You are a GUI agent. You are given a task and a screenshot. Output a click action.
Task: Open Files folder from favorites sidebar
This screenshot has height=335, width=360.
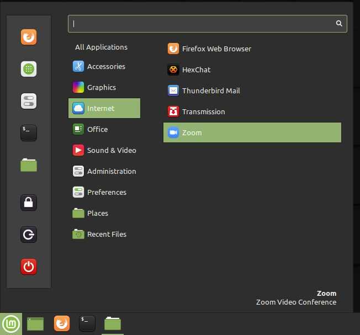(x=29, y=165)
